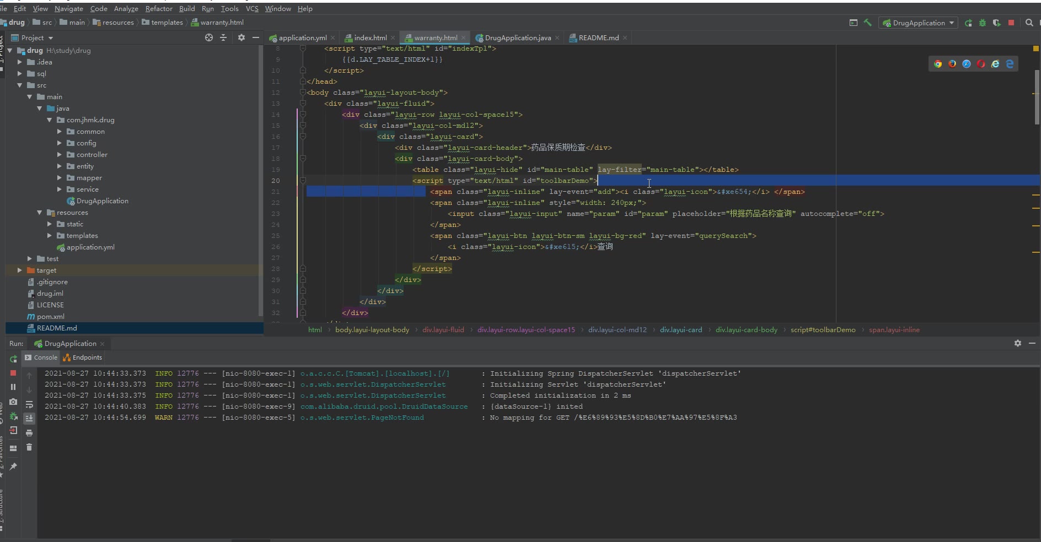
Task: Dump threads with the camera icon
Action: [13, 402]
